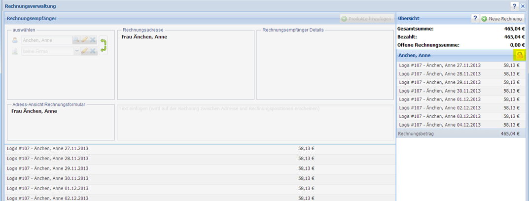Screen dimensions: 529x201
Task: Open help in the Übersicht panel header
Action: pos(475,18)
